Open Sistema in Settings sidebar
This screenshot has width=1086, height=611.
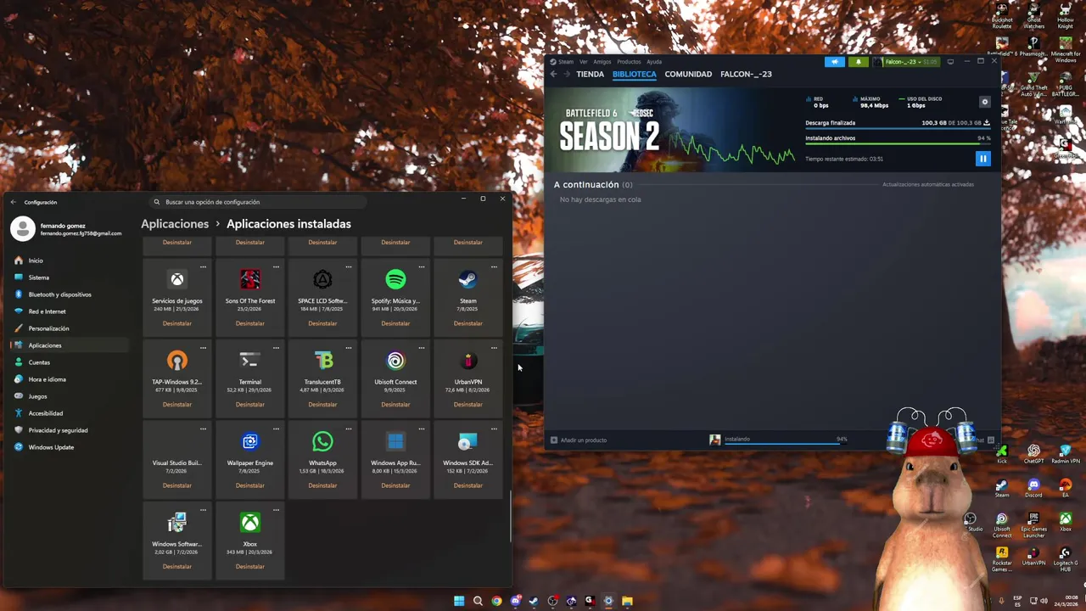(70, 277)
